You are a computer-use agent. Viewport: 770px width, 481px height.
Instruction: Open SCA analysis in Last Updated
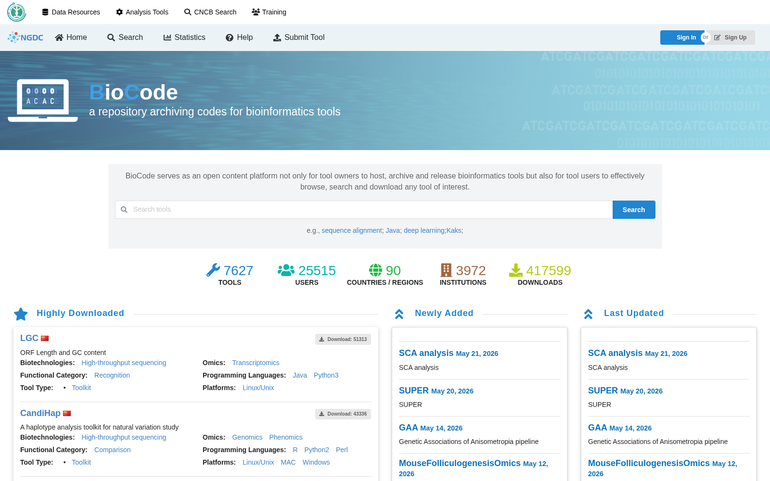(x=616, y=353)
